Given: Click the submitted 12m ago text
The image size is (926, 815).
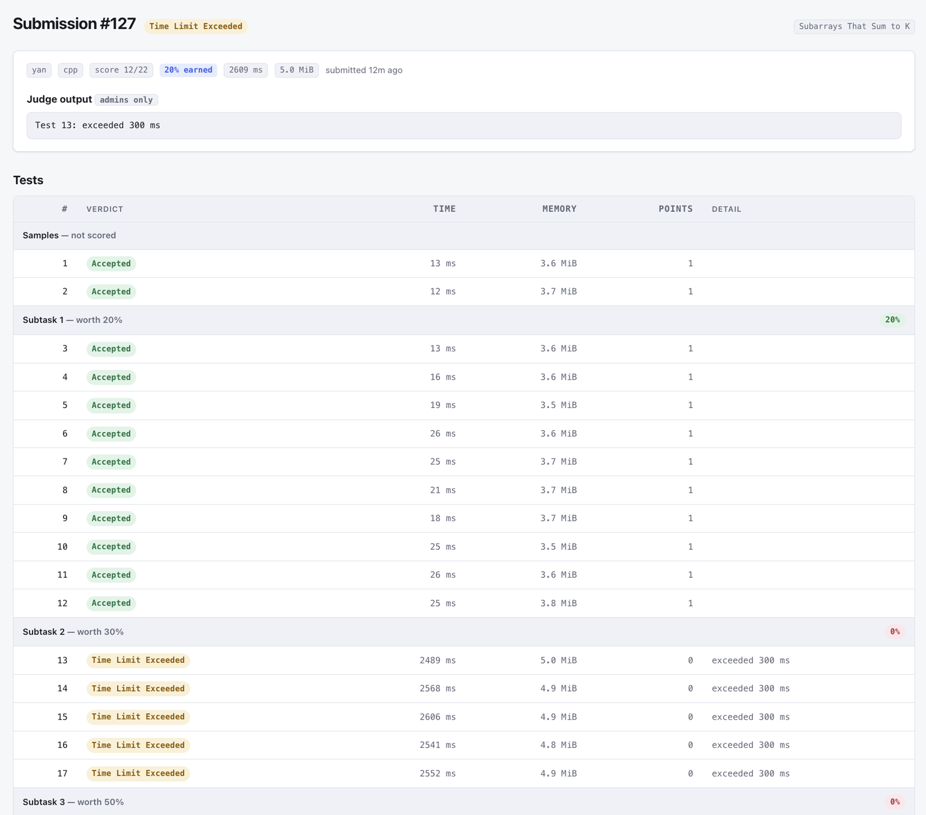Looking at the screenshot, I should click(x=364, y=70).
